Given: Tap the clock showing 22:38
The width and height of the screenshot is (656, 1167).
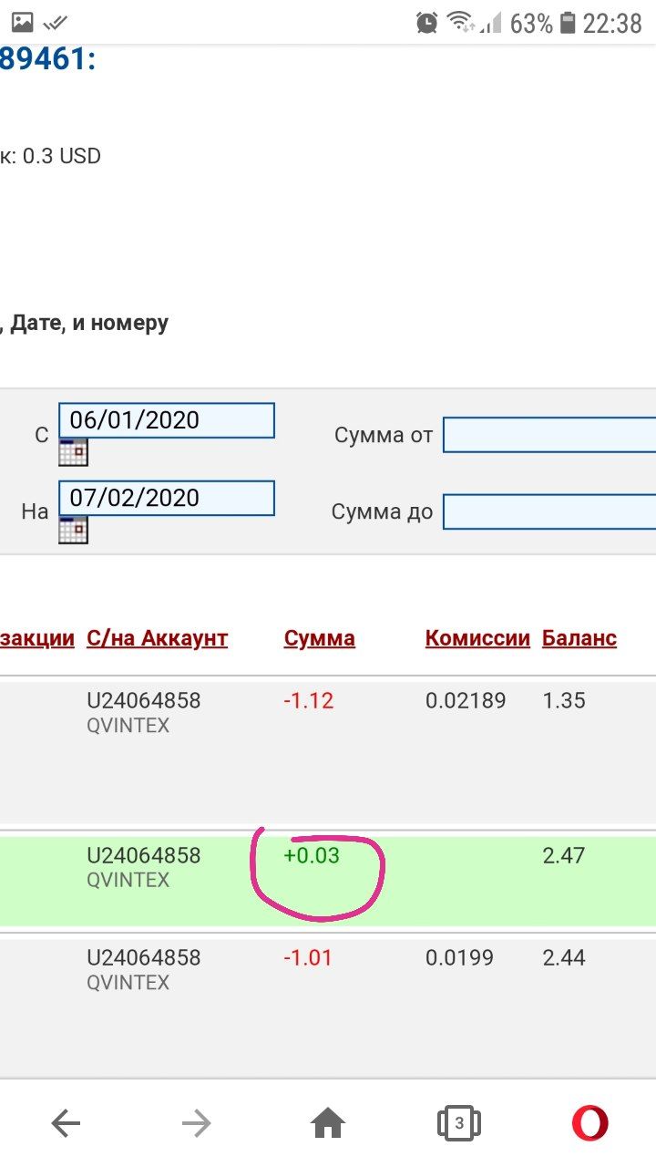Looking at the screenshot, I should click(x=612, y=23).
